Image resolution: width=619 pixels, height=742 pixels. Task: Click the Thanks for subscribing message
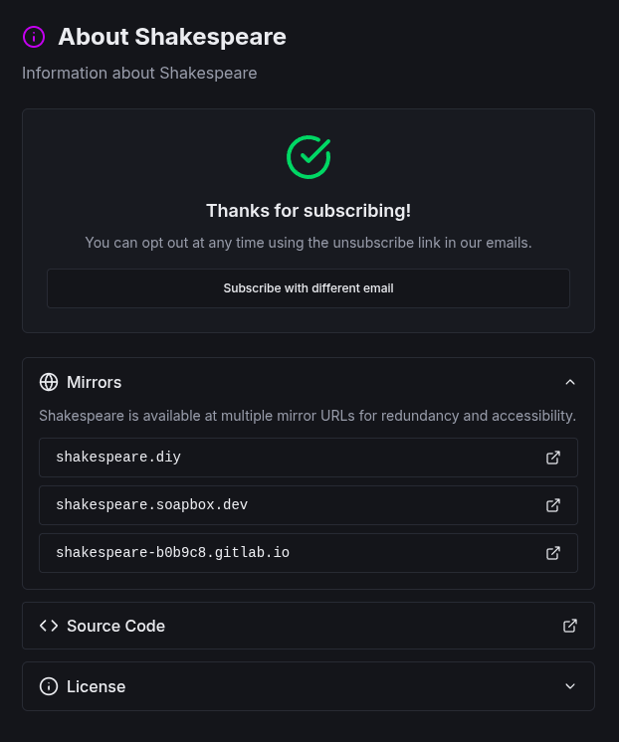point(309,211)
